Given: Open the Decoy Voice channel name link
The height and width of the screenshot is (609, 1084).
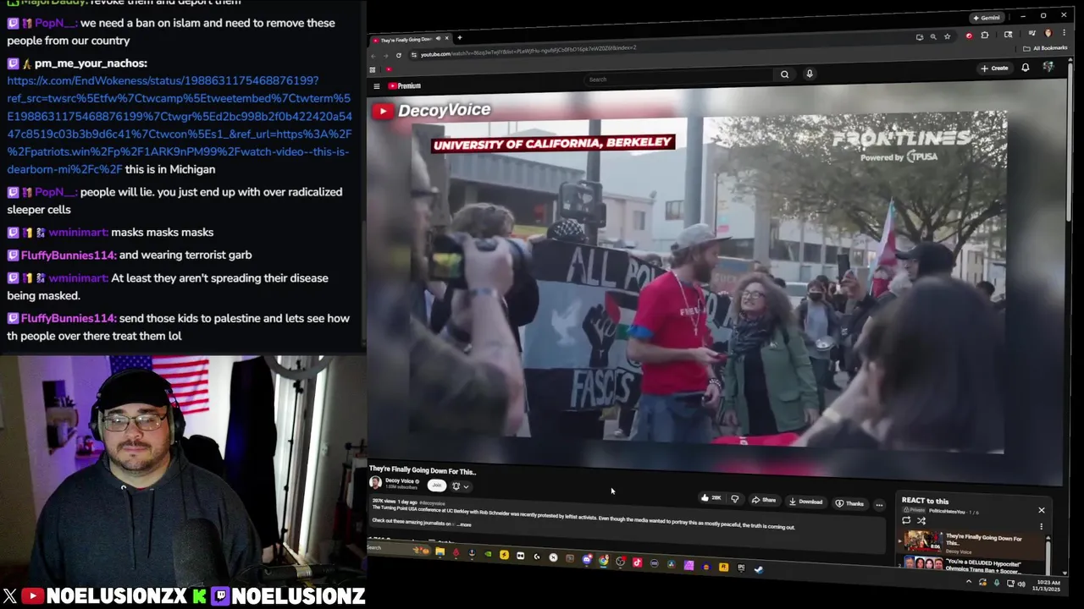Looking at the screenshot, I should click(x=400, y=480).
